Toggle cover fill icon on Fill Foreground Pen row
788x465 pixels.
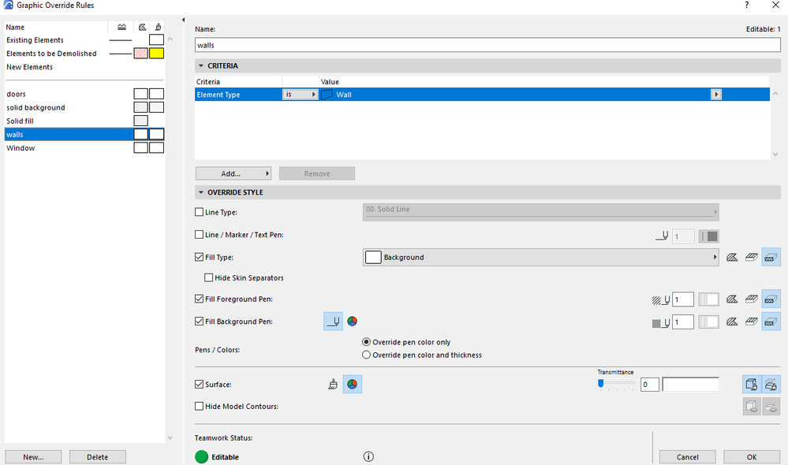tap(751, 299)
